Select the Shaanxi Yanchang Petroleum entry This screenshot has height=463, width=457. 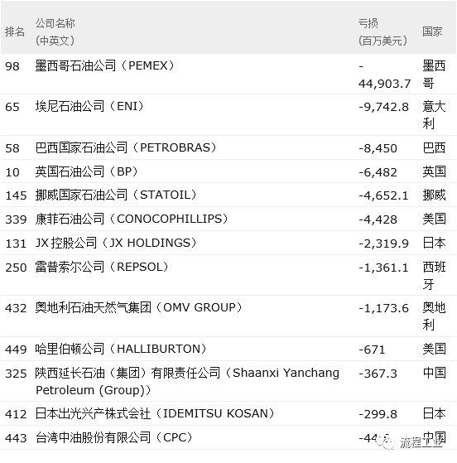[187, 381]
